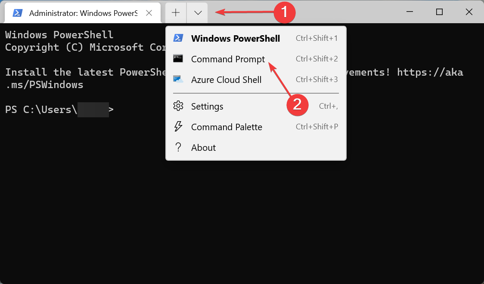484x284 pixels.
Task: Click the Command Palette lightning bolt icon
Action: coord(178,127)
